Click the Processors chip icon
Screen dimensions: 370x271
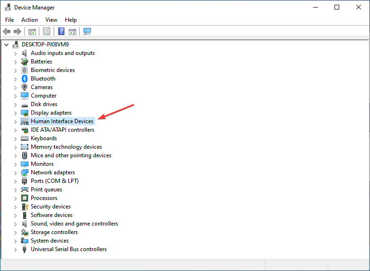pos(25,198)
